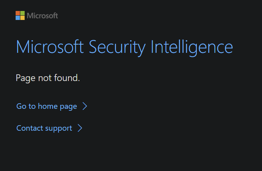
Task: Click the yellow square in the Microsoft logo
Action: click(22, 18)
